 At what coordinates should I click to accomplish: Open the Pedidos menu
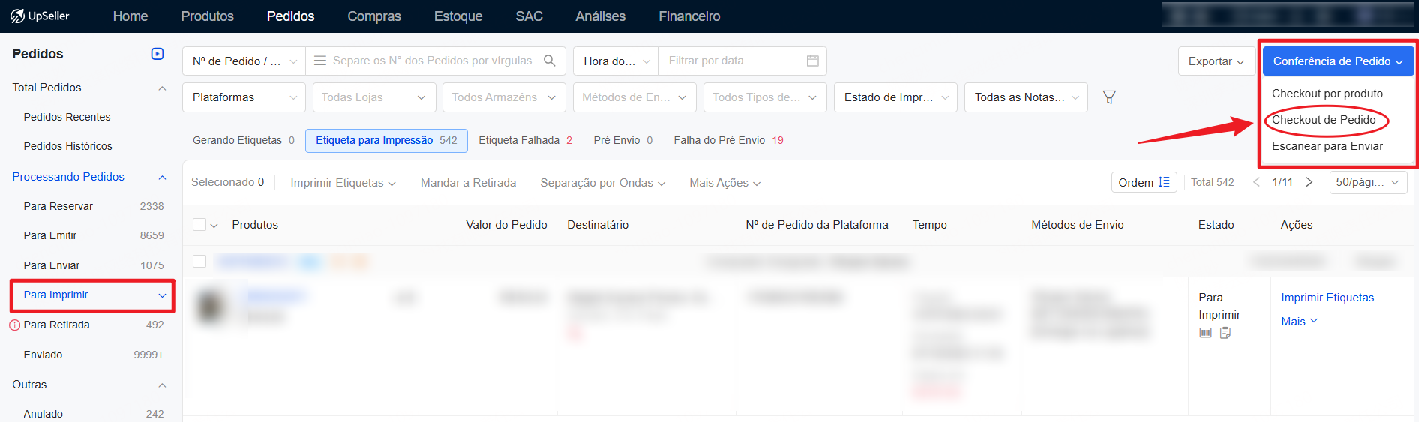tap(290, 16)
